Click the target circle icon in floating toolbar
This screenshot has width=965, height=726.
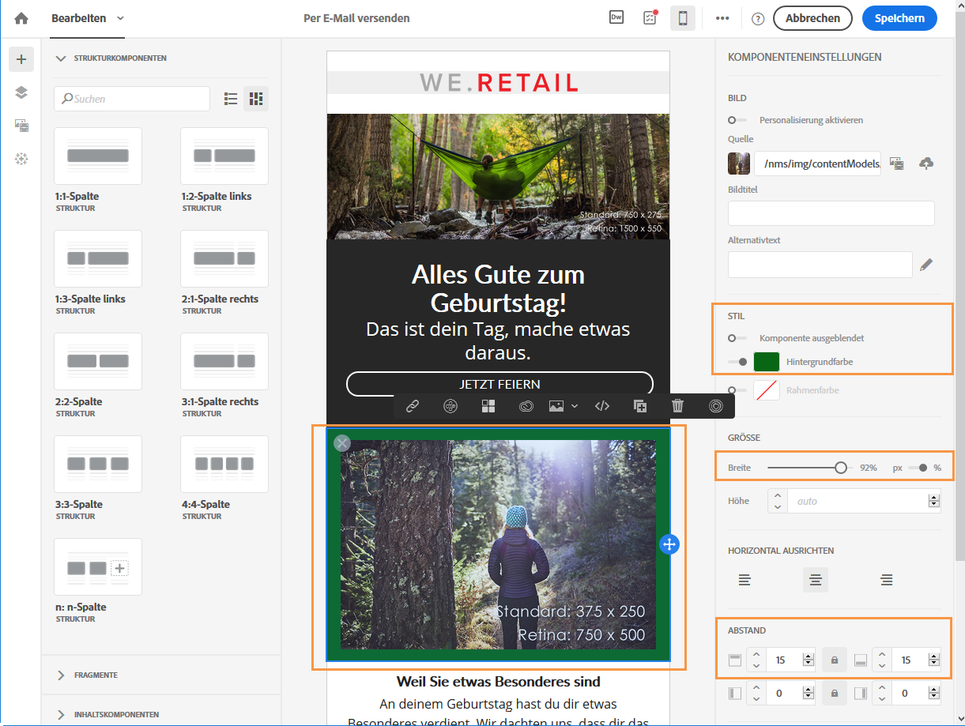tap(715, 406)
